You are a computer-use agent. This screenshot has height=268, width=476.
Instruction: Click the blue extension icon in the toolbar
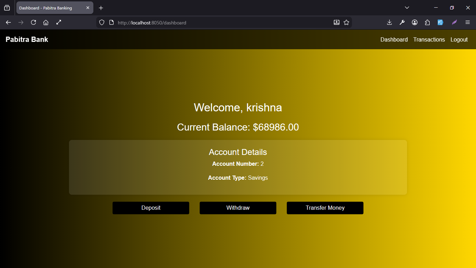click(x=440, y=22)
